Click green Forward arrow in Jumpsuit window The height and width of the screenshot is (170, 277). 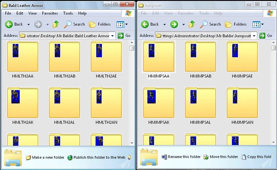174,24
